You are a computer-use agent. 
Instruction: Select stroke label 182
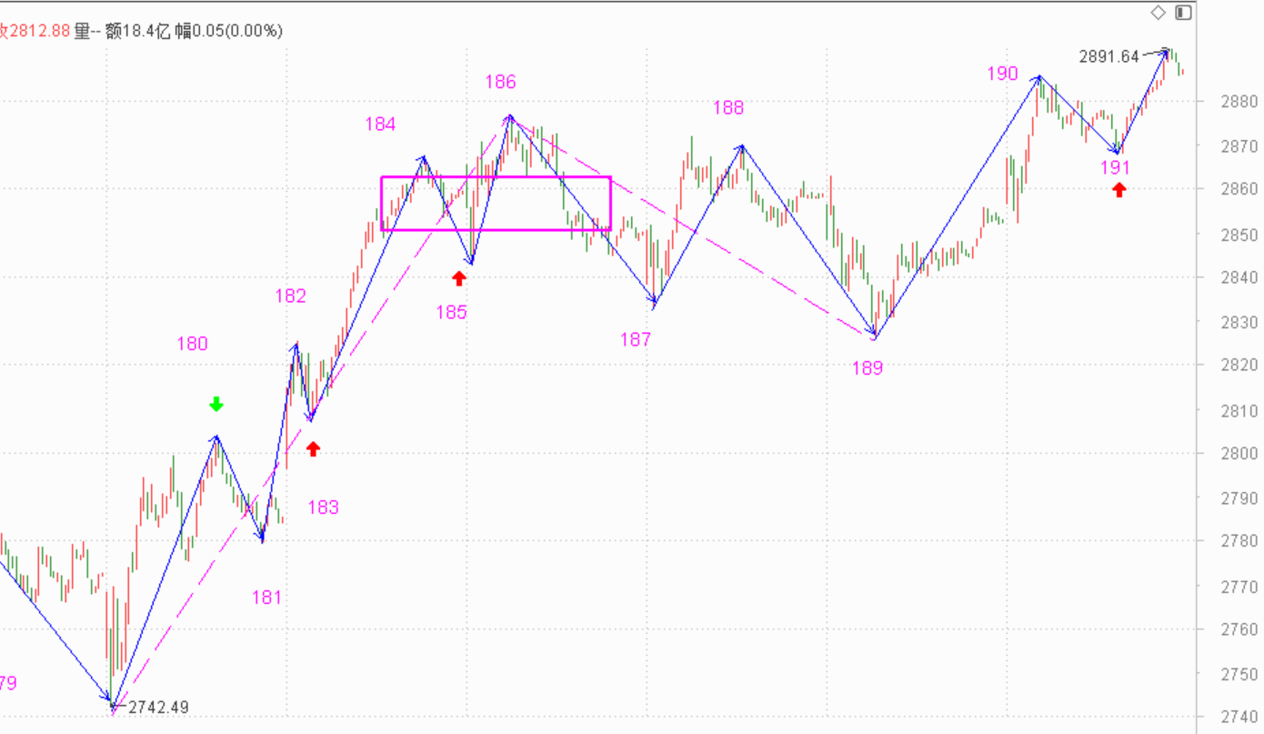point(291,296)
